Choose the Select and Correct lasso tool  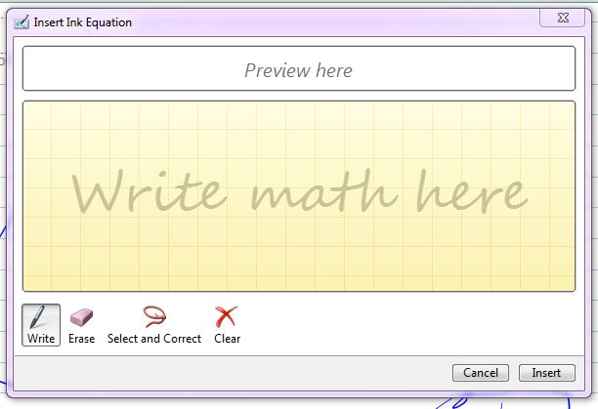point(154,325)
